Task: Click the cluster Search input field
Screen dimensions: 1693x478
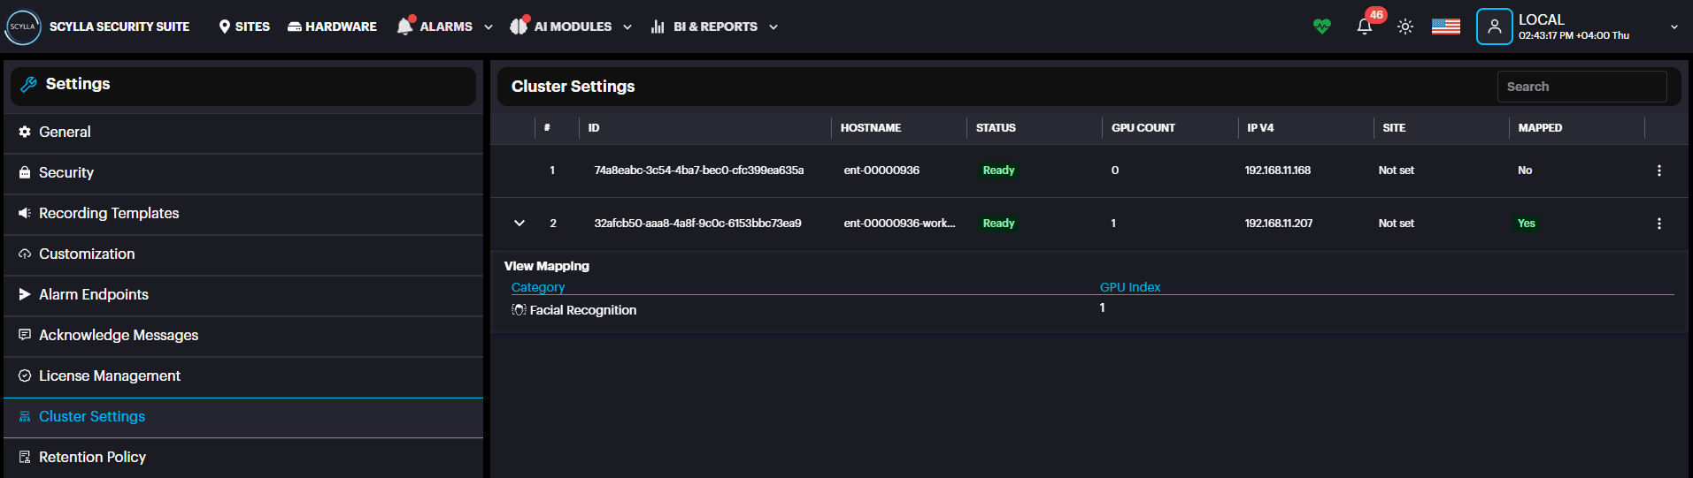Action: pyautogui.click(x=1581, y=87)
